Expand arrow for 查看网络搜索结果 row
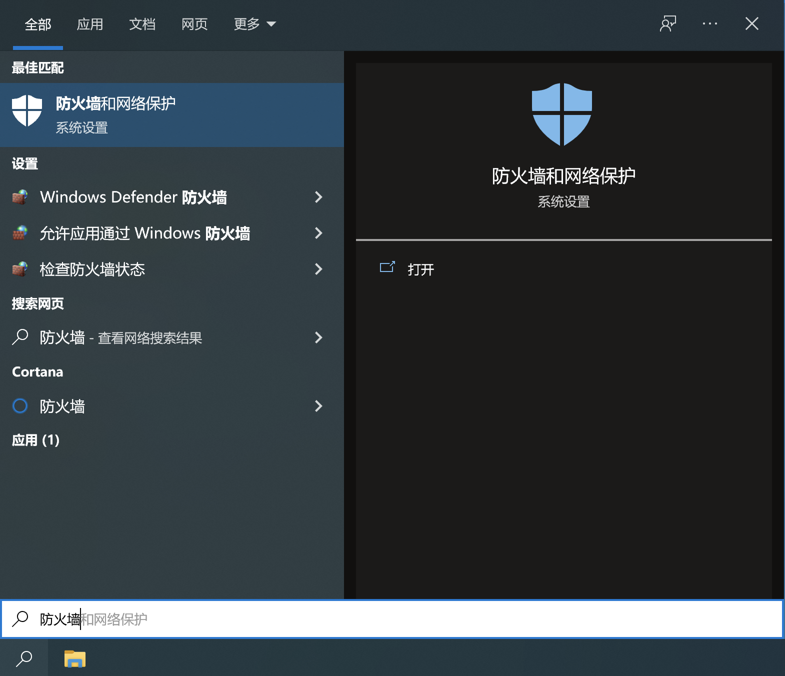Viewport: 785px width, 676px height. (318, 337)
